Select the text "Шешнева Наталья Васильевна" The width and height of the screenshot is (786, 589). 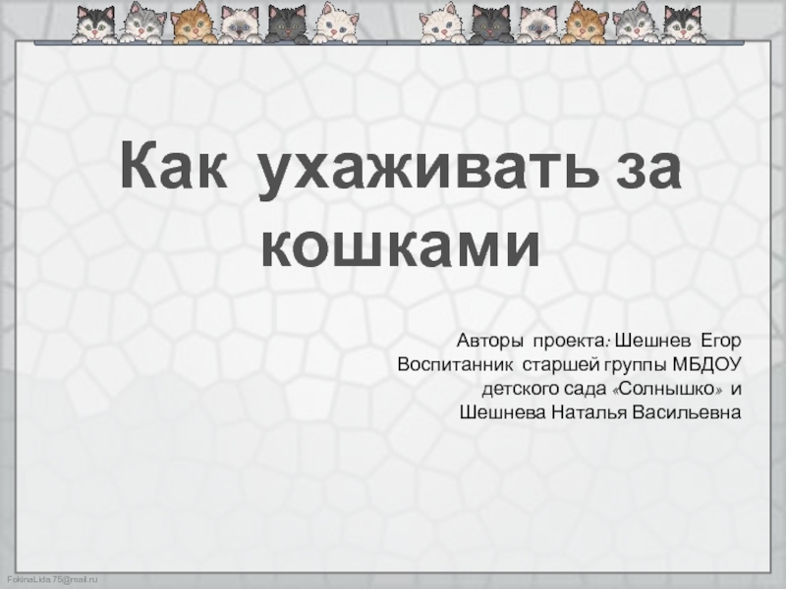600,412
